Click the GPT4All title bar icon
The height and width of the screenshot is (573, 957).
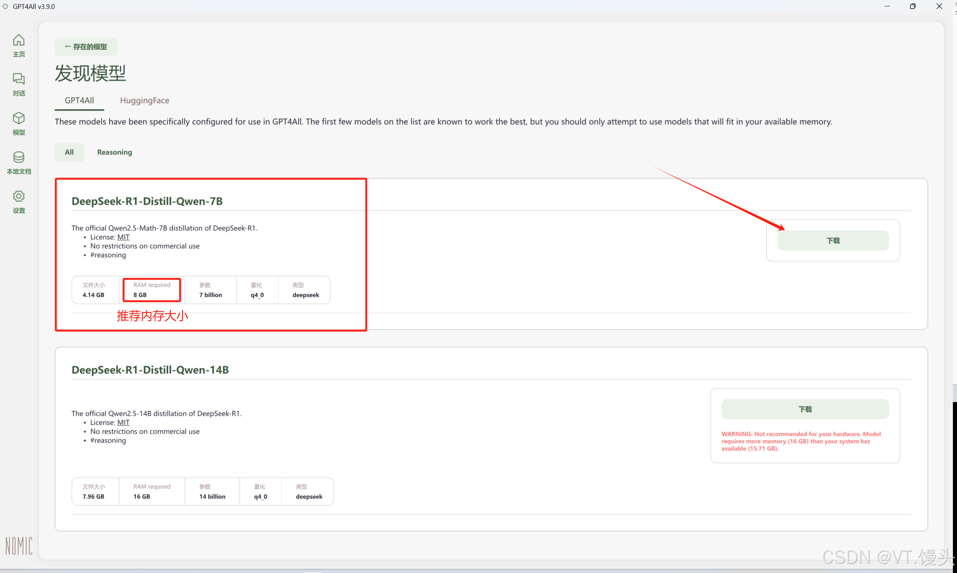pos(6,6)
